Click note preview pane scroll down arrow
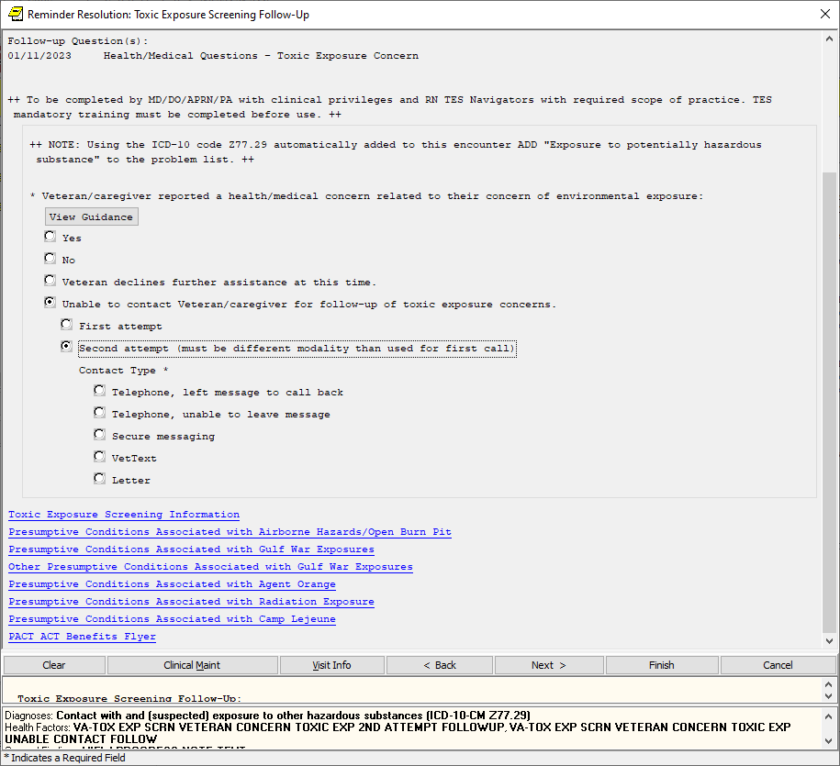The height and width of the screenshot is (766, 840). pos(829,696)
